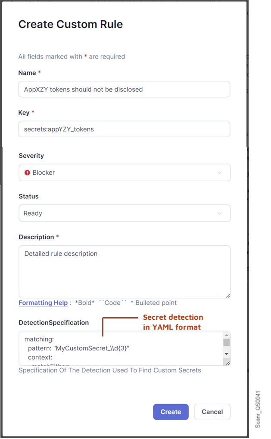The image size is (271, 439).
Task: Click the Key field with secrets:appYZY_tokens
Action: 125,129
